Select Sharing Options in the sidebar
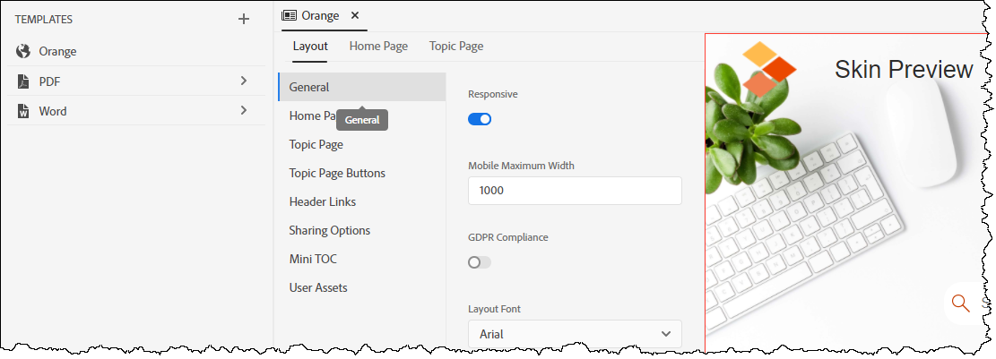This screenshot has width=996, height=359. click(329, 230)
